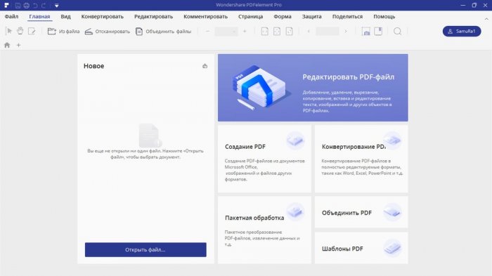
Task: Open the Поделиться tab
Action: click(347, 17)
